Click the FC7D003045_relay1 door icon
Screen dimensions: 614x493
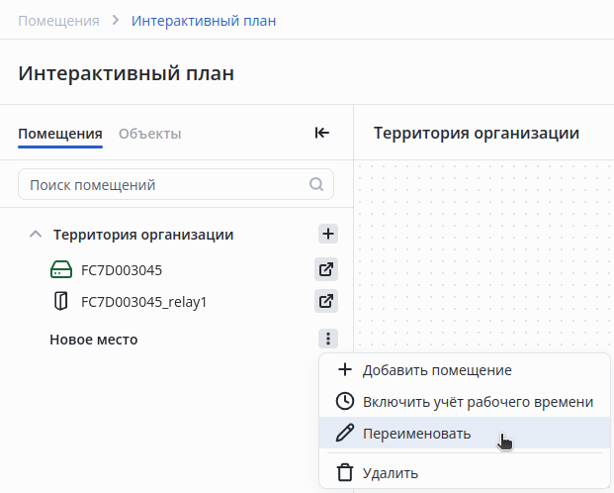(x=61, y=301)
